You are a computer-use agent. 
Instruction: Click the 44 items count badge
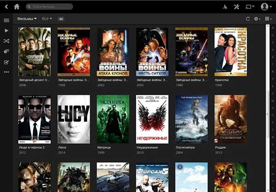pos(61,19)
